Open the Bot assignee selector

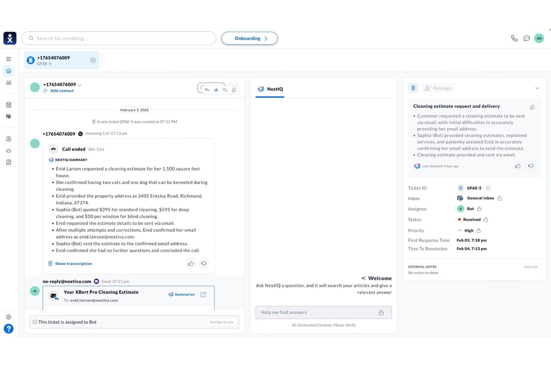click(469, 209)
